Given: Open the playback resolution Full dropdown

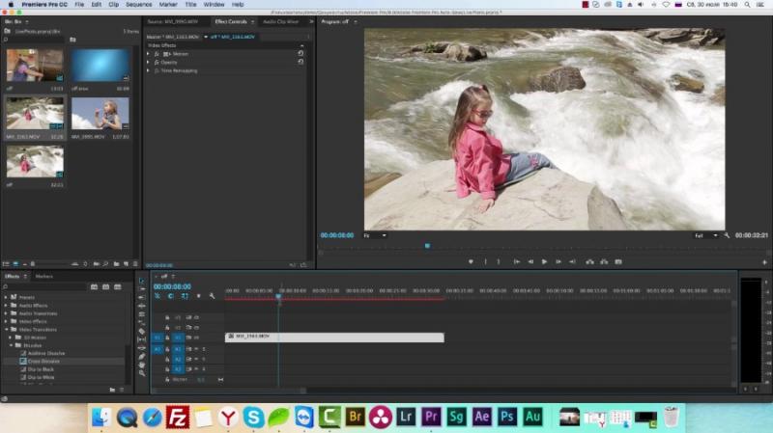Looking at the screenshot, I should pyautogui.click(x=703, y=235).
